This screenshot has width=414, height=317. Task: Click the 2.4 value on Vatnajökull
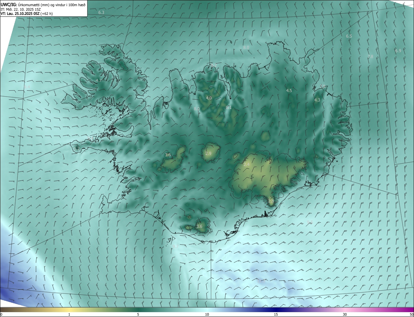(246, 165)
